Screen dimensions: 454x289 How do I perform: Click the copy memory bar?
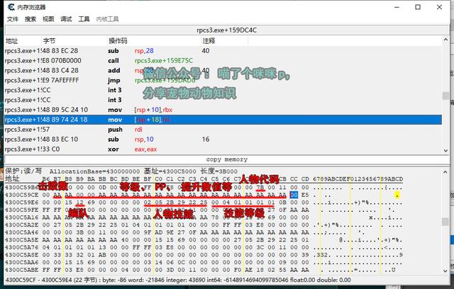coord(227,159)
